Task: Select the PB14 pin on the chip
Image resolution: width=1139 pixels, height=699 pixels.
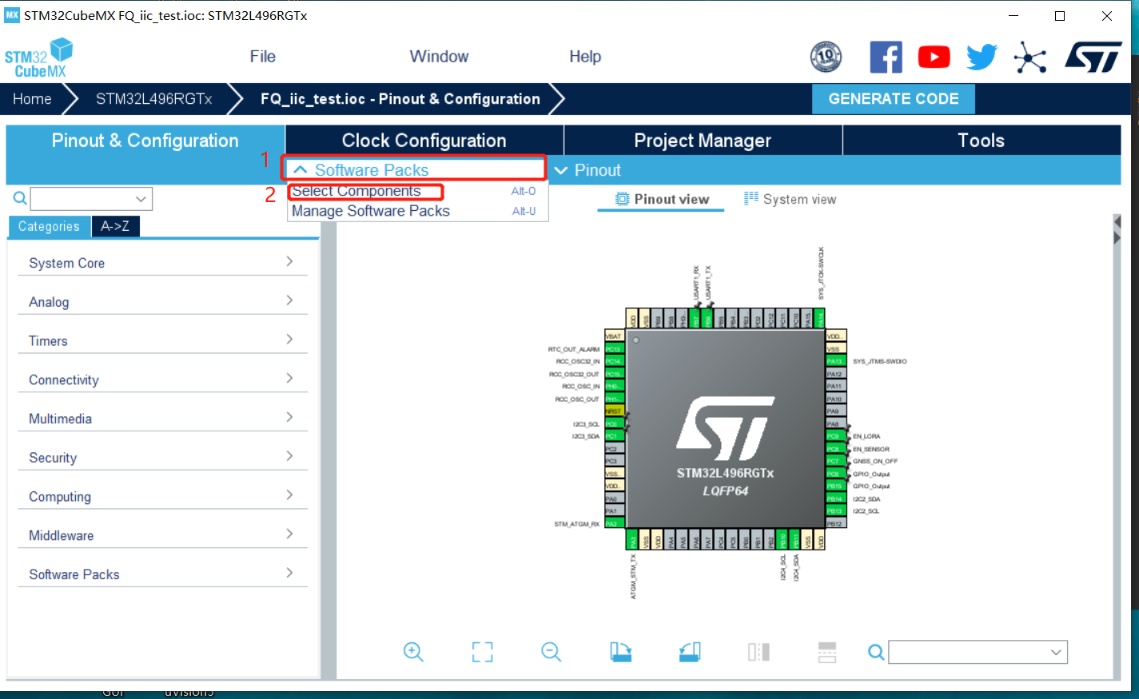Action: 835,498
